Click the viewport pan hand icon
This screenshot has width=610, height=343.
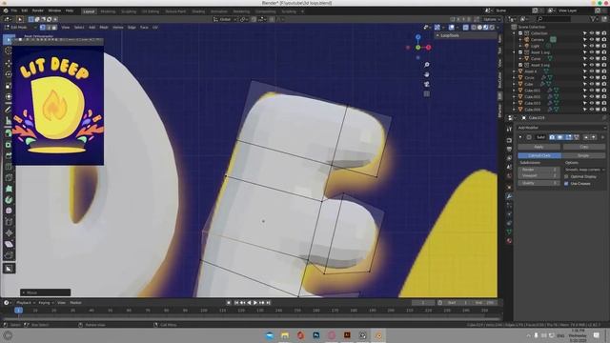pos(427,74)
